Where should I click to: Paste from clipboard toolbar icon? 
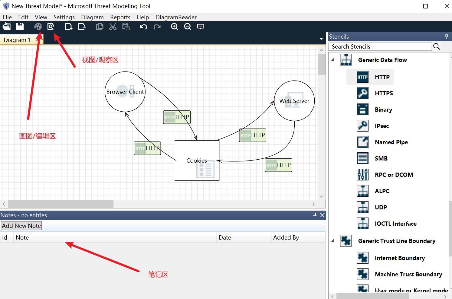(126, 27)
